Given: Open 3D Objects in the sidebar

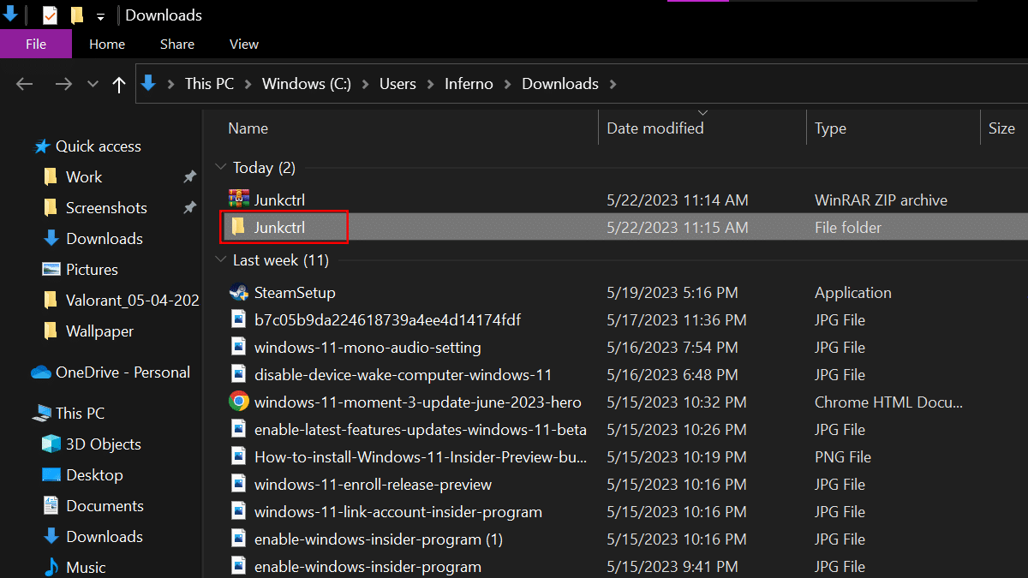Looking at the screenshot, I should 103,444.
